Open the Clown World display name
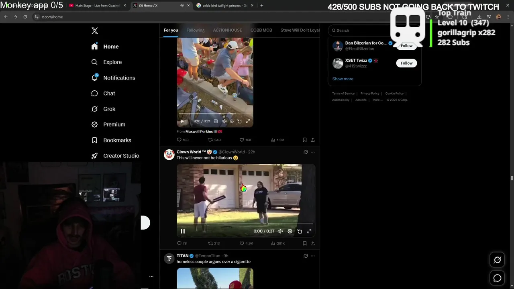Screen dimensions: 514x289 pyautogui.click(x=191, y=152)
